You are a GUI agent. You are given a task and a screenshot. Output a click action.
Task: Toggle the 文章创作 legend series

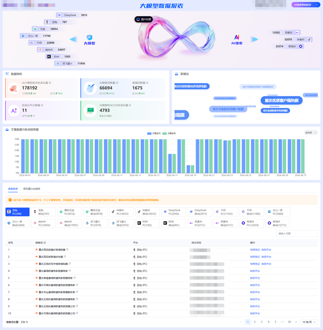(x=154, y=133)
